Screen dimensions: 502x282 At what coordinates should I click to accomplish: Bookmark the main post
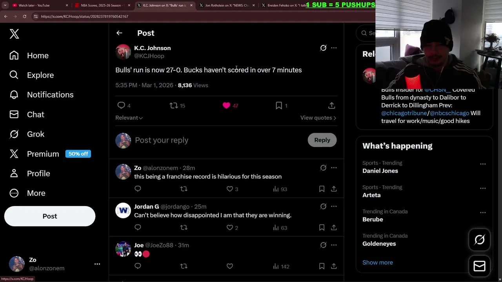coord(279,105)
